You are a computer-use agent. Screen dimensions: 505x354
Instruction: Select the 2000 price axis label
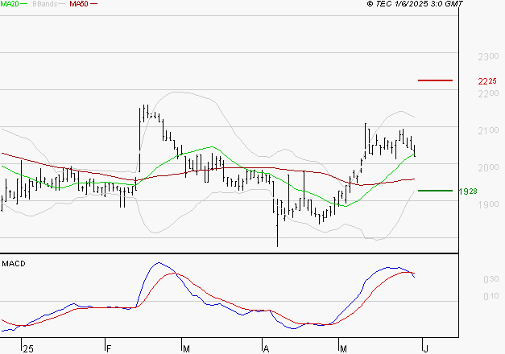coord(487,167)
